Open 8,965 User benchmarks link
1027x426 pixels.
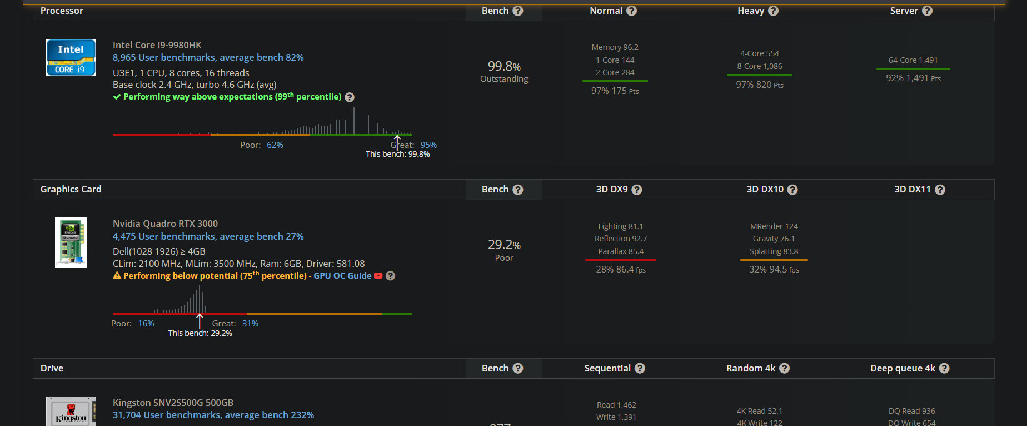pos(208,57)
